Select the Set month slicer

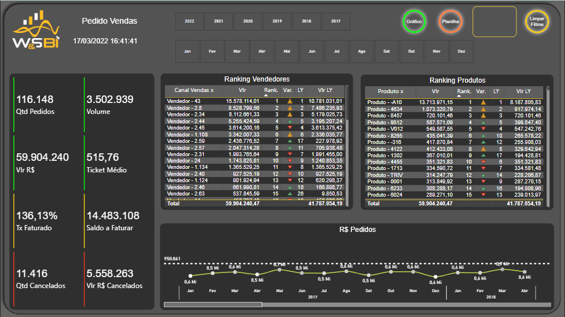[x=387, y=51]
